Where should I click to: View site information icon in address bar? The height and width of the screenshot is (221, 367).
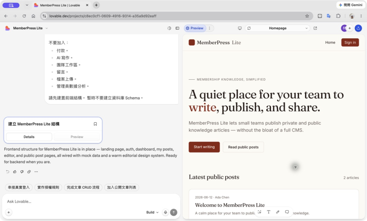(x=44, y=16)
